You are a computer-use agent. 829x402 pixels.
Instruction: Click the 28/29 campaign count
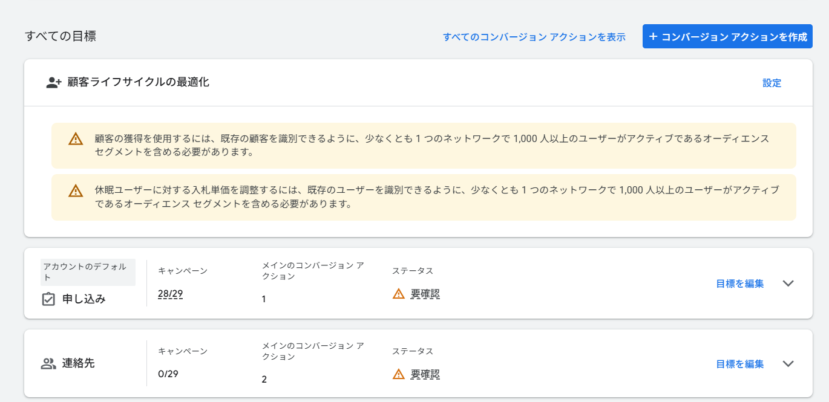170,294
